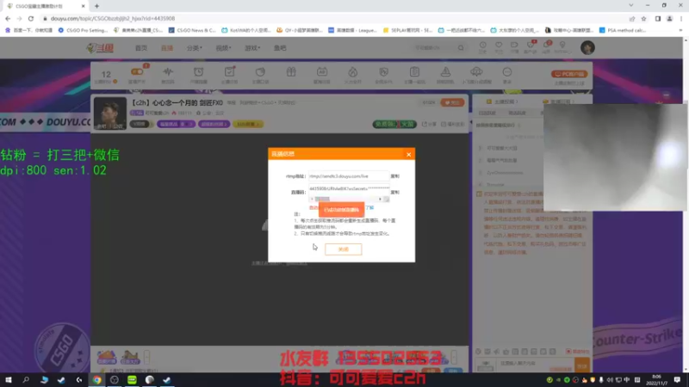Click the orange PC客户端 button
Image resolution: width=689 pixels, height=387 pixels.
click(x=569, y=74)
